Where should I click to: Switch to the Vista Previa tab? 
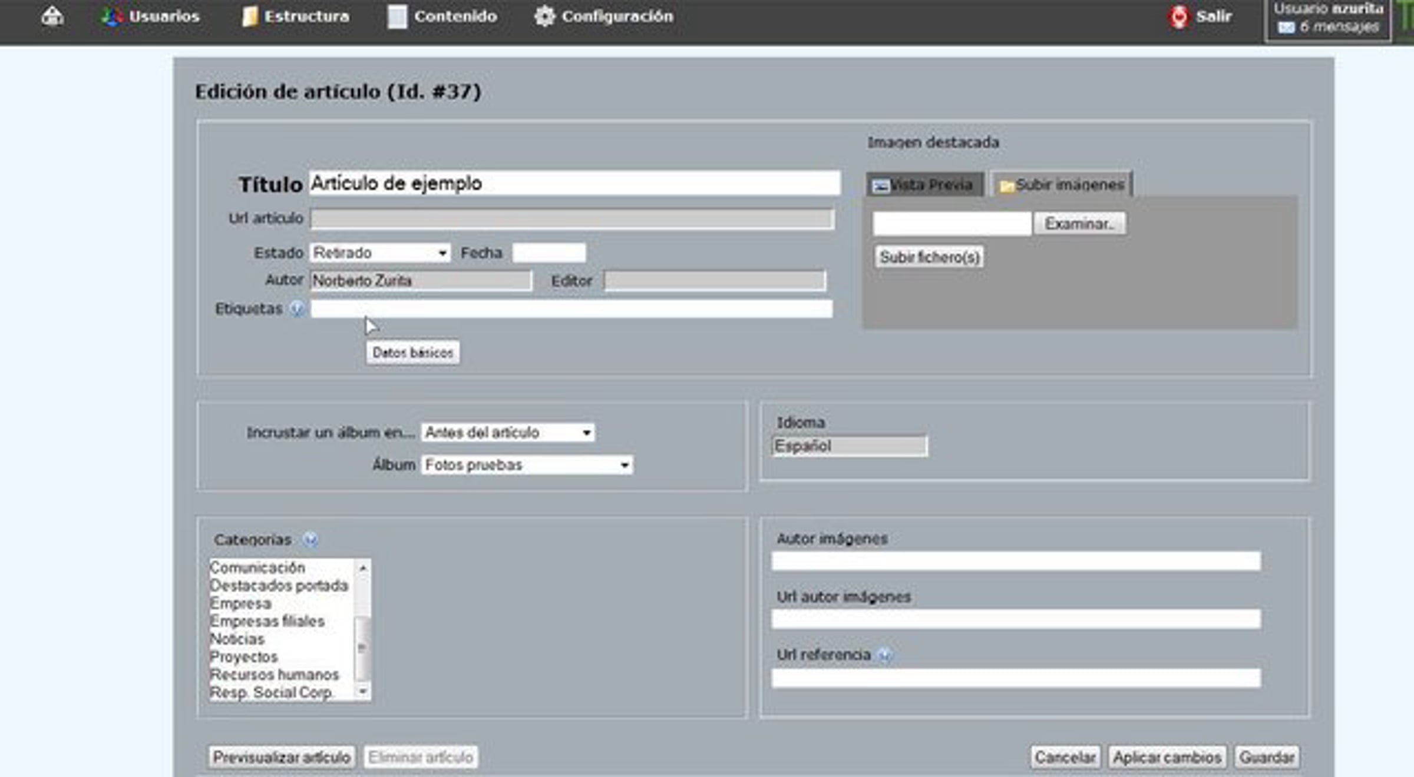click(x=924, y=185)
